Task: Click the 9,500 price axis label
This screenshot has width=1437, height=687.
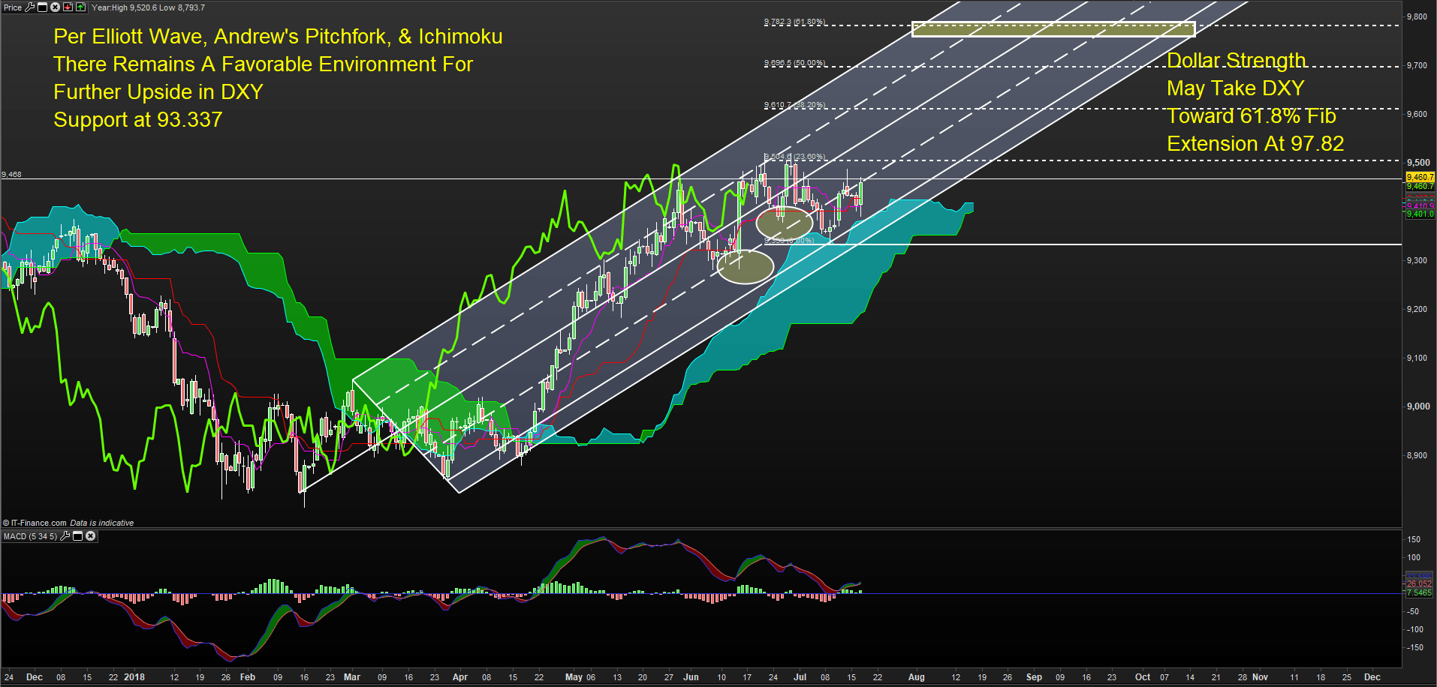Action: 1418,162
